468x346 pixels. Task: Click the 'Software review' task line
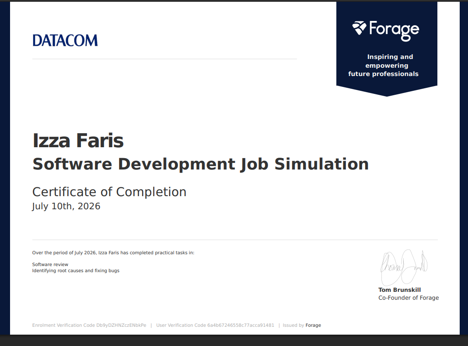point(50,264)
